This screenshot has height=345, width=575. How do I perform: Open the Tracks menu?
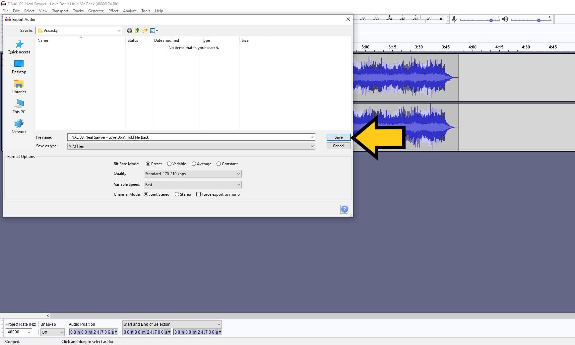78,11
